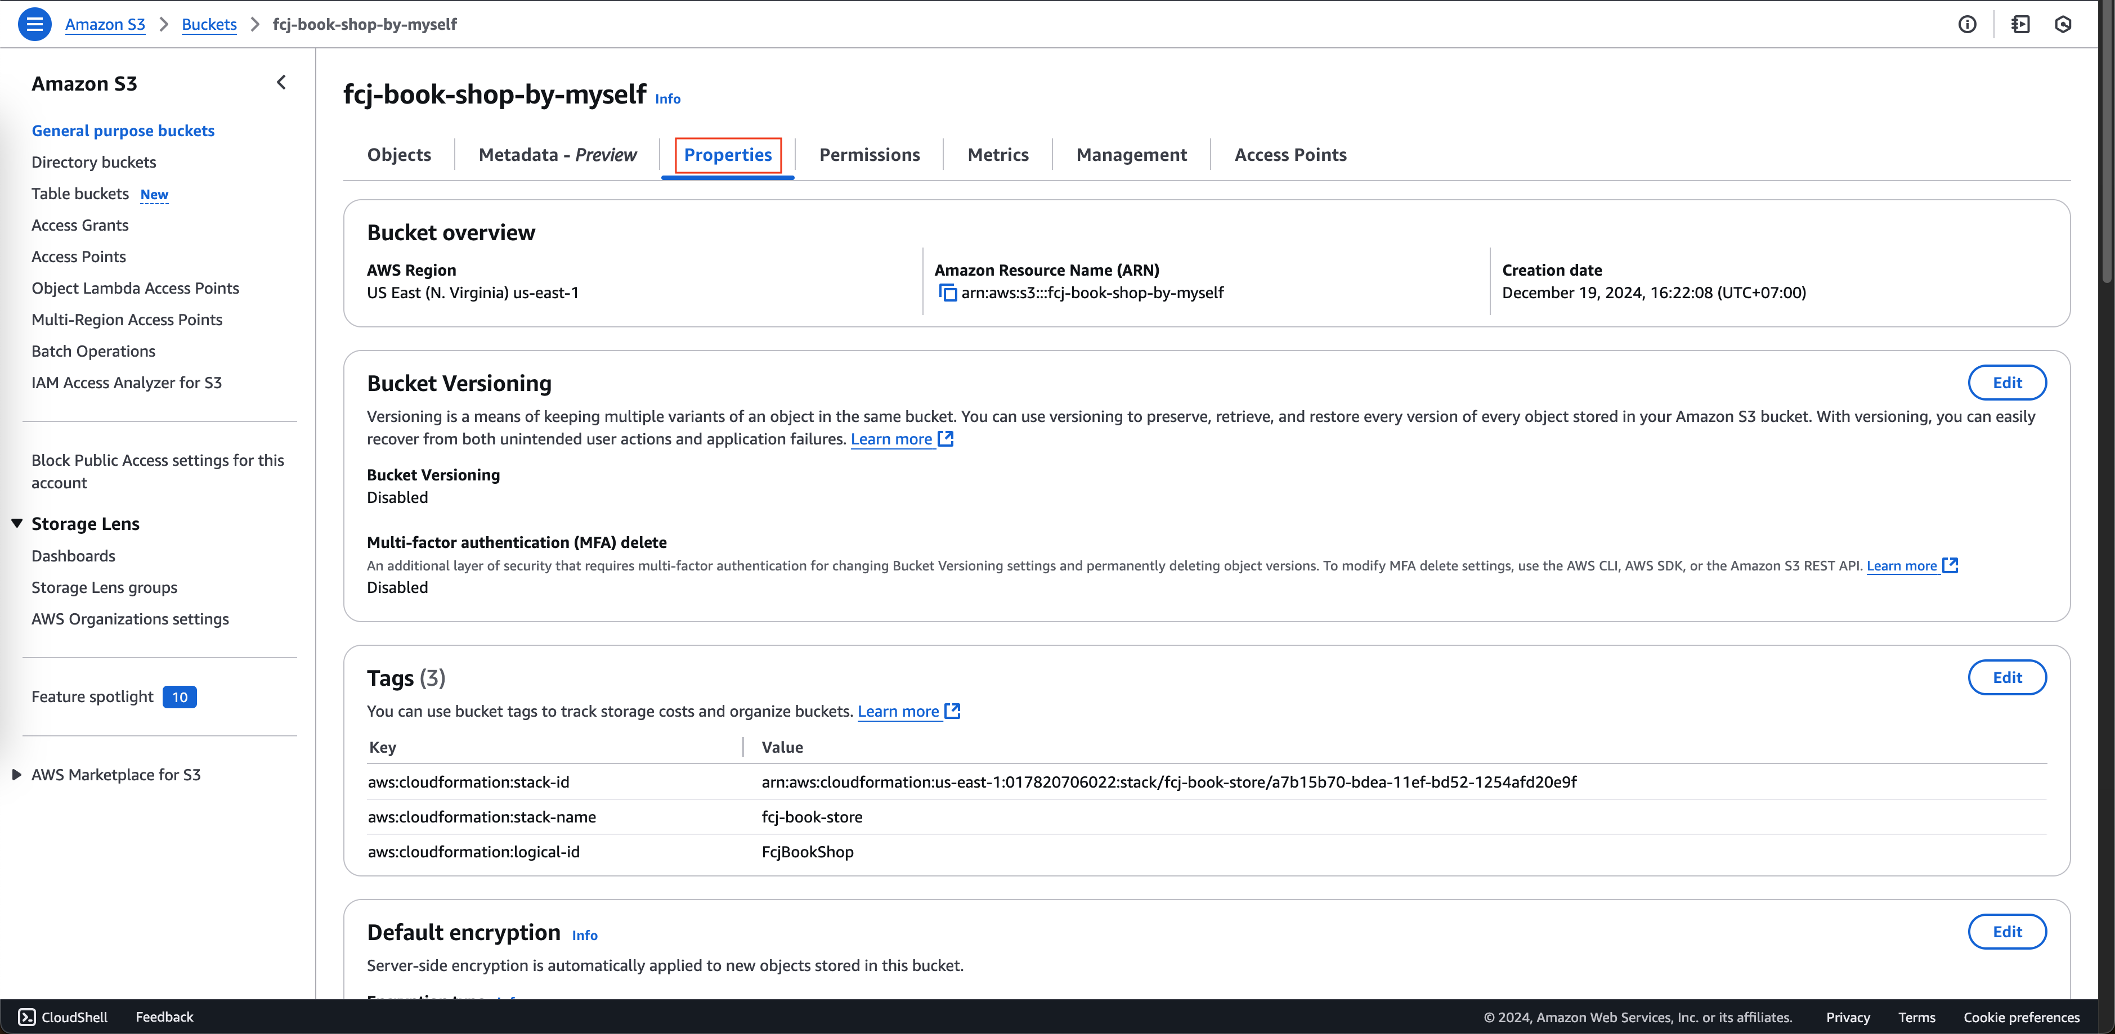Switch to the Management tab
The image size is (2115, 1034).
coord(1131,154)
